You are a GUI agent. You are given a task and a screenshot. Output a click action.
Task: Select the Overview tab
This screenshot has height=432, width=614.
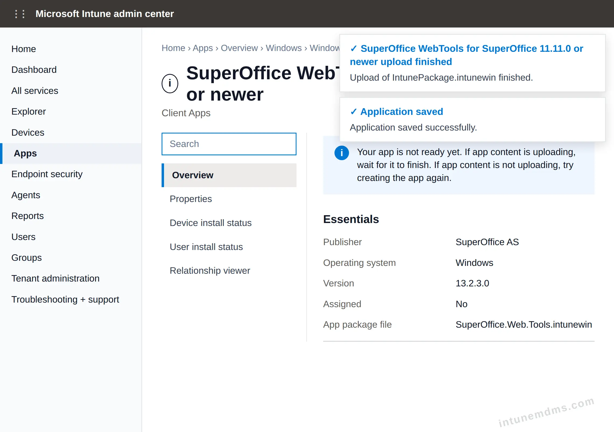(229, 175)
